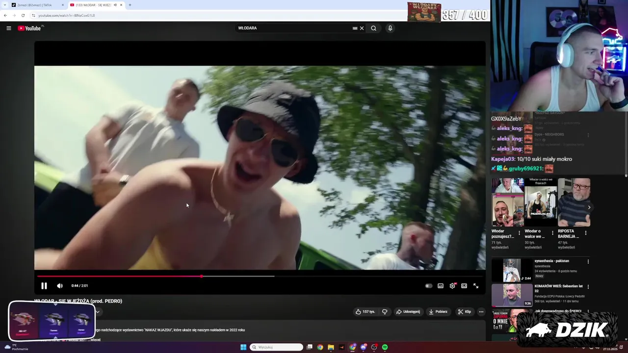
Task: Open options for 'Włodar o walce we' short
Action: (552, 233)
